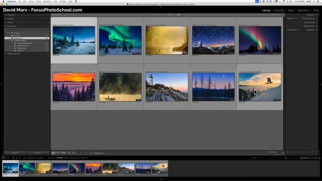Click the main window display icon above filmstrip
The width and height of the screenshot is (322, 181).
4,158
